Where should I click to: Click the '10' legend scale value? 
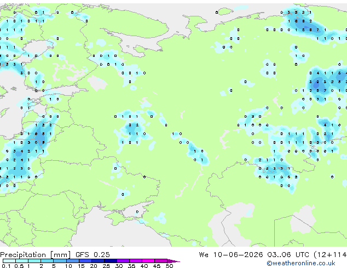(68, 266)
